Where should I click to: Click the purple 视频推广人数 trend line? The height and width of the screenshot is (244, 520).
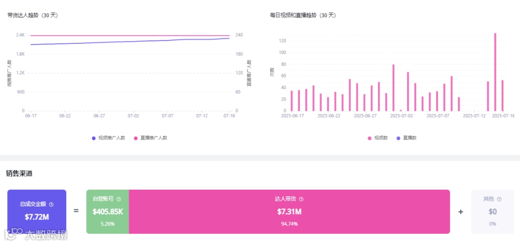(x=130, y=42)
